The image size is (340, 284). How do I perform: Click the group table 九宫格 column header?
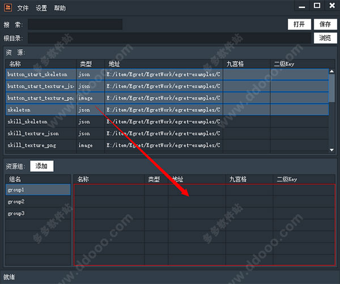249,179
